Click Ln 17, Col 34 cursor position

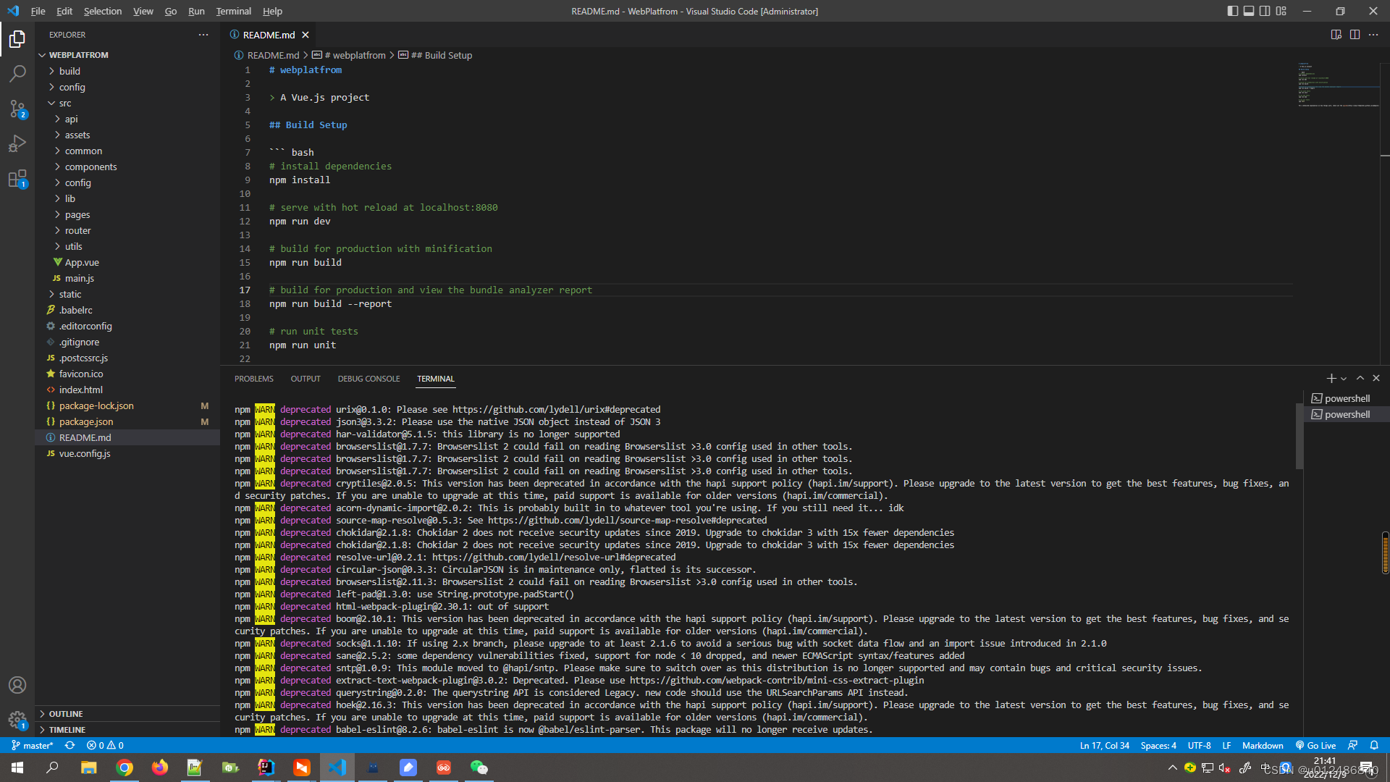coord(1105,745)
